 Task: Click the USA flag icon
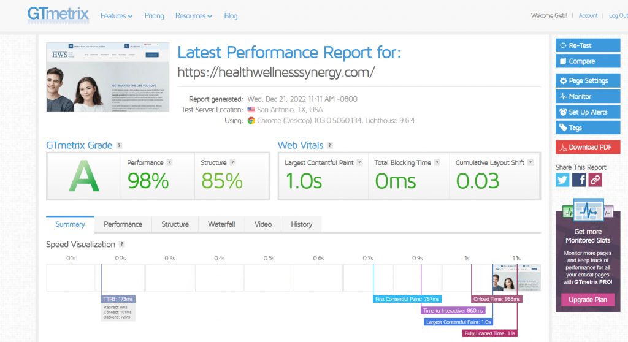click(251, 110)
